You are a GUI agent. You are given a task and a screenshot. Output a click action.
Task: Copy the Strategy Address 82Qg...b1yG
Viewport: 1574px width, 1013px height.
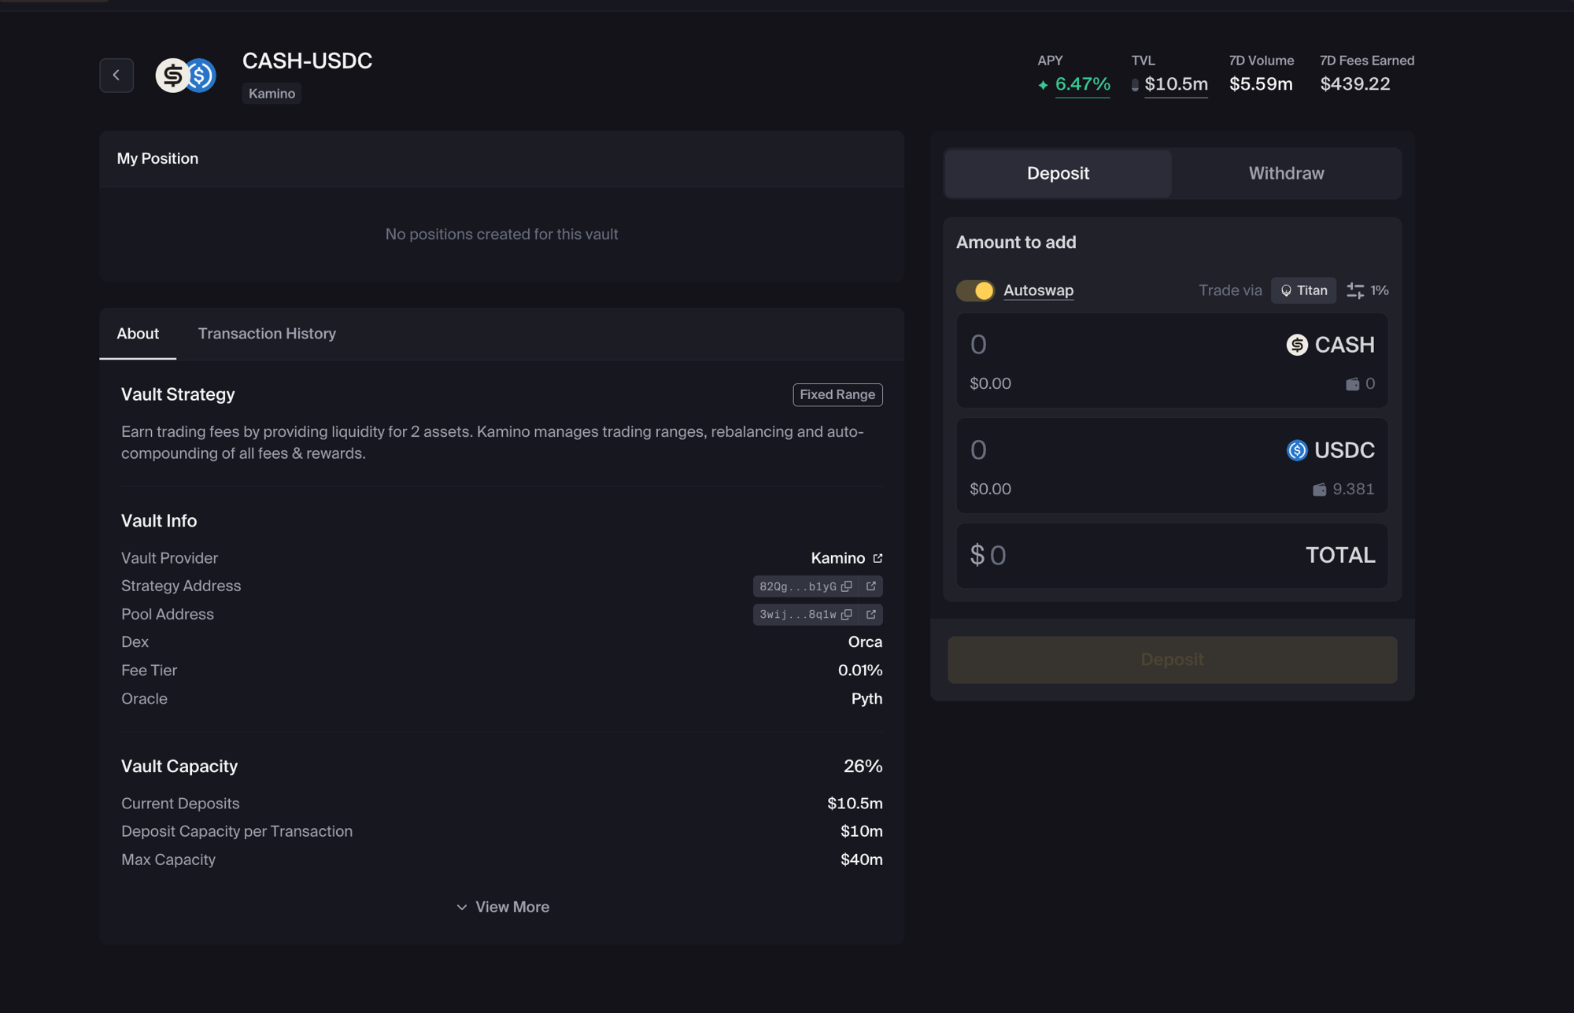point(847,586)
